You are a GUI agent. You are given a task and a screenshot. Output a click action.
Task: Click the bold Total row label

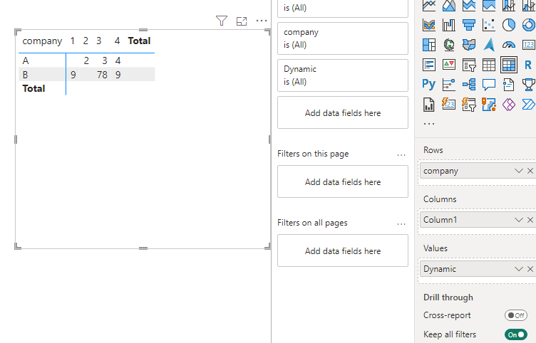point(33,89)
